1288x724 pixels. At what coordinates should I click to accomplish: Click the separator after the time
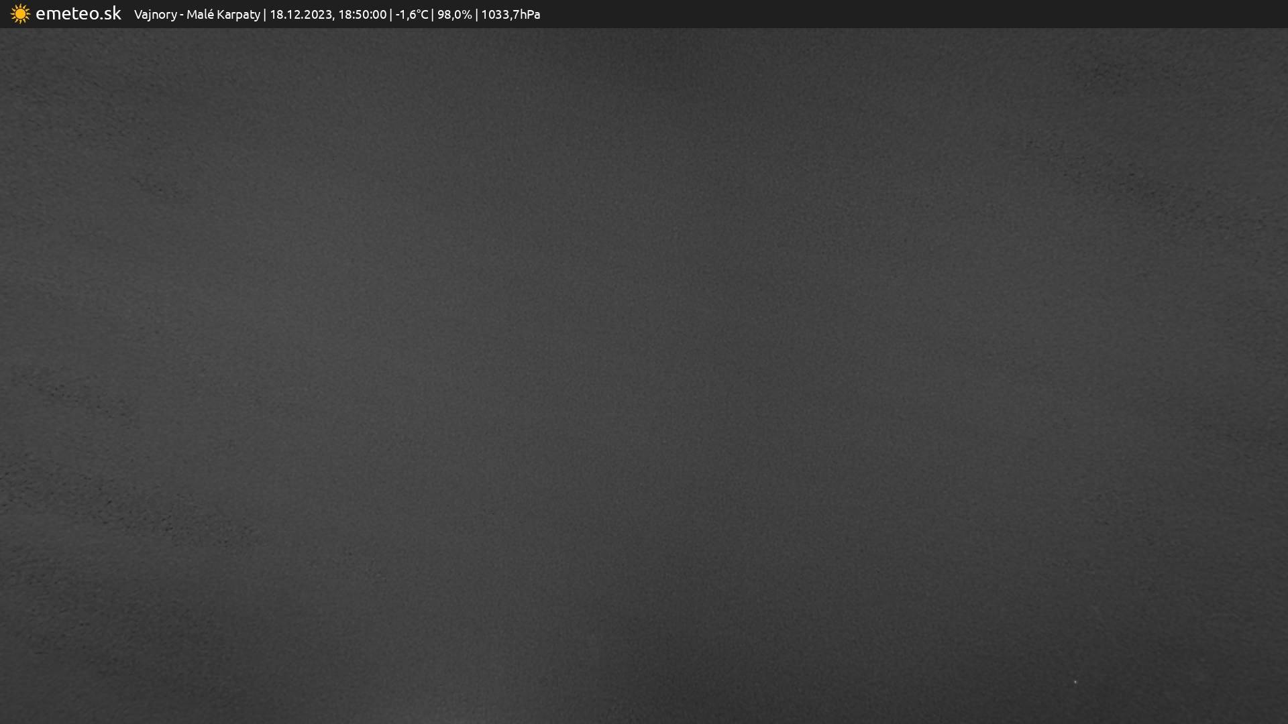390,15
